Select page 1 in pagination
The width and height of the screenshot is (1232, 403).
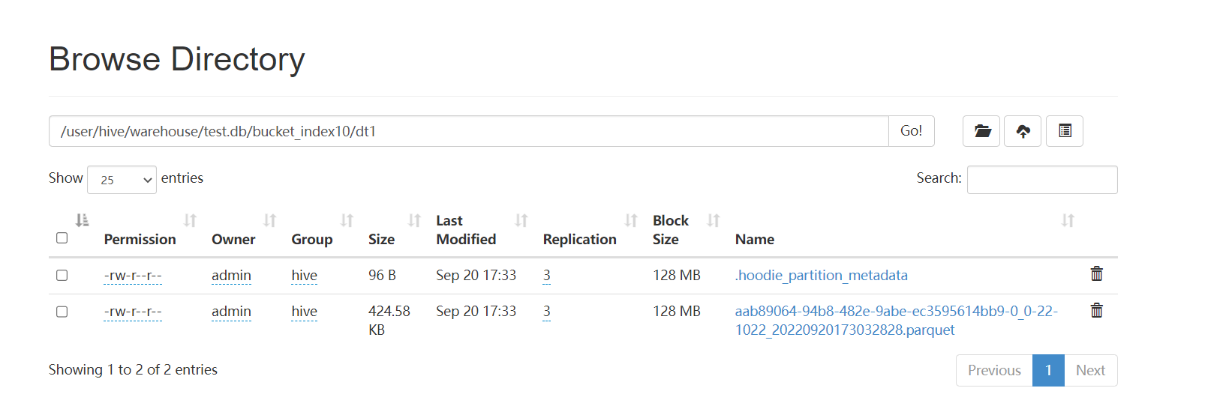tap(1048, 371)
